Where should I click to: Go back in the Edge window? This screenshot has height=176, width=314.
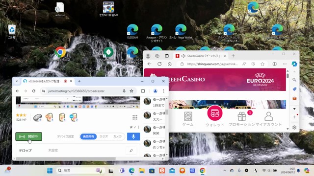tap(149, 64)
